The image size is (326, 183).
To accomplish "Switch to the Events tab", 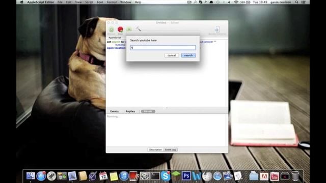I will (114, 111).
